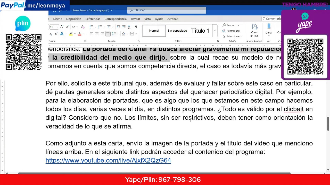Apply superscript formatting

[x=56, y=34]
